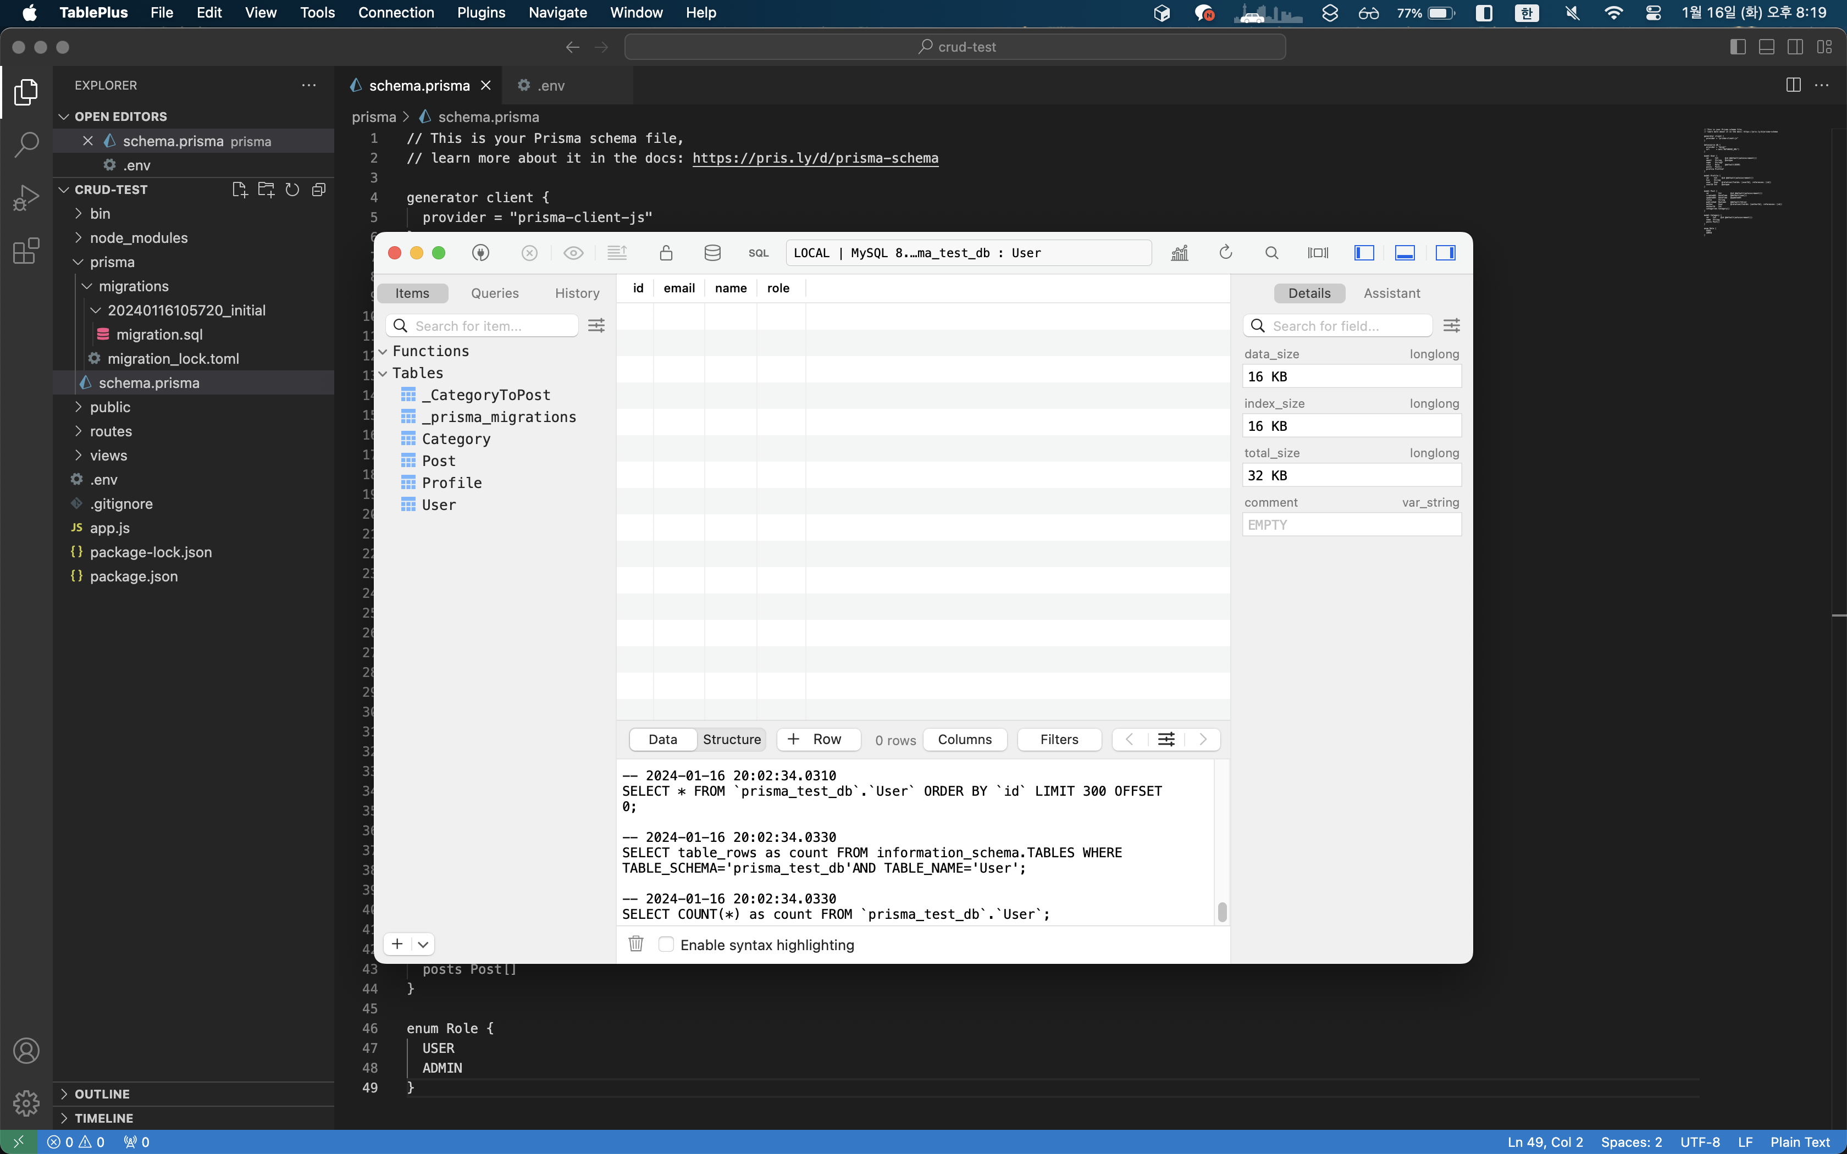Image resolution: width=1847 pixels, height=1154 pixels.
Task: Toggle the bottom console panel in TablePlus
Action: click(x=1404, y=253)
